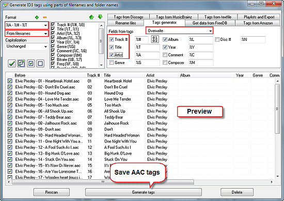Click the Delete button
Image resolution: width=284 pixels, height=201 pixels.
[x=237, y=192]
